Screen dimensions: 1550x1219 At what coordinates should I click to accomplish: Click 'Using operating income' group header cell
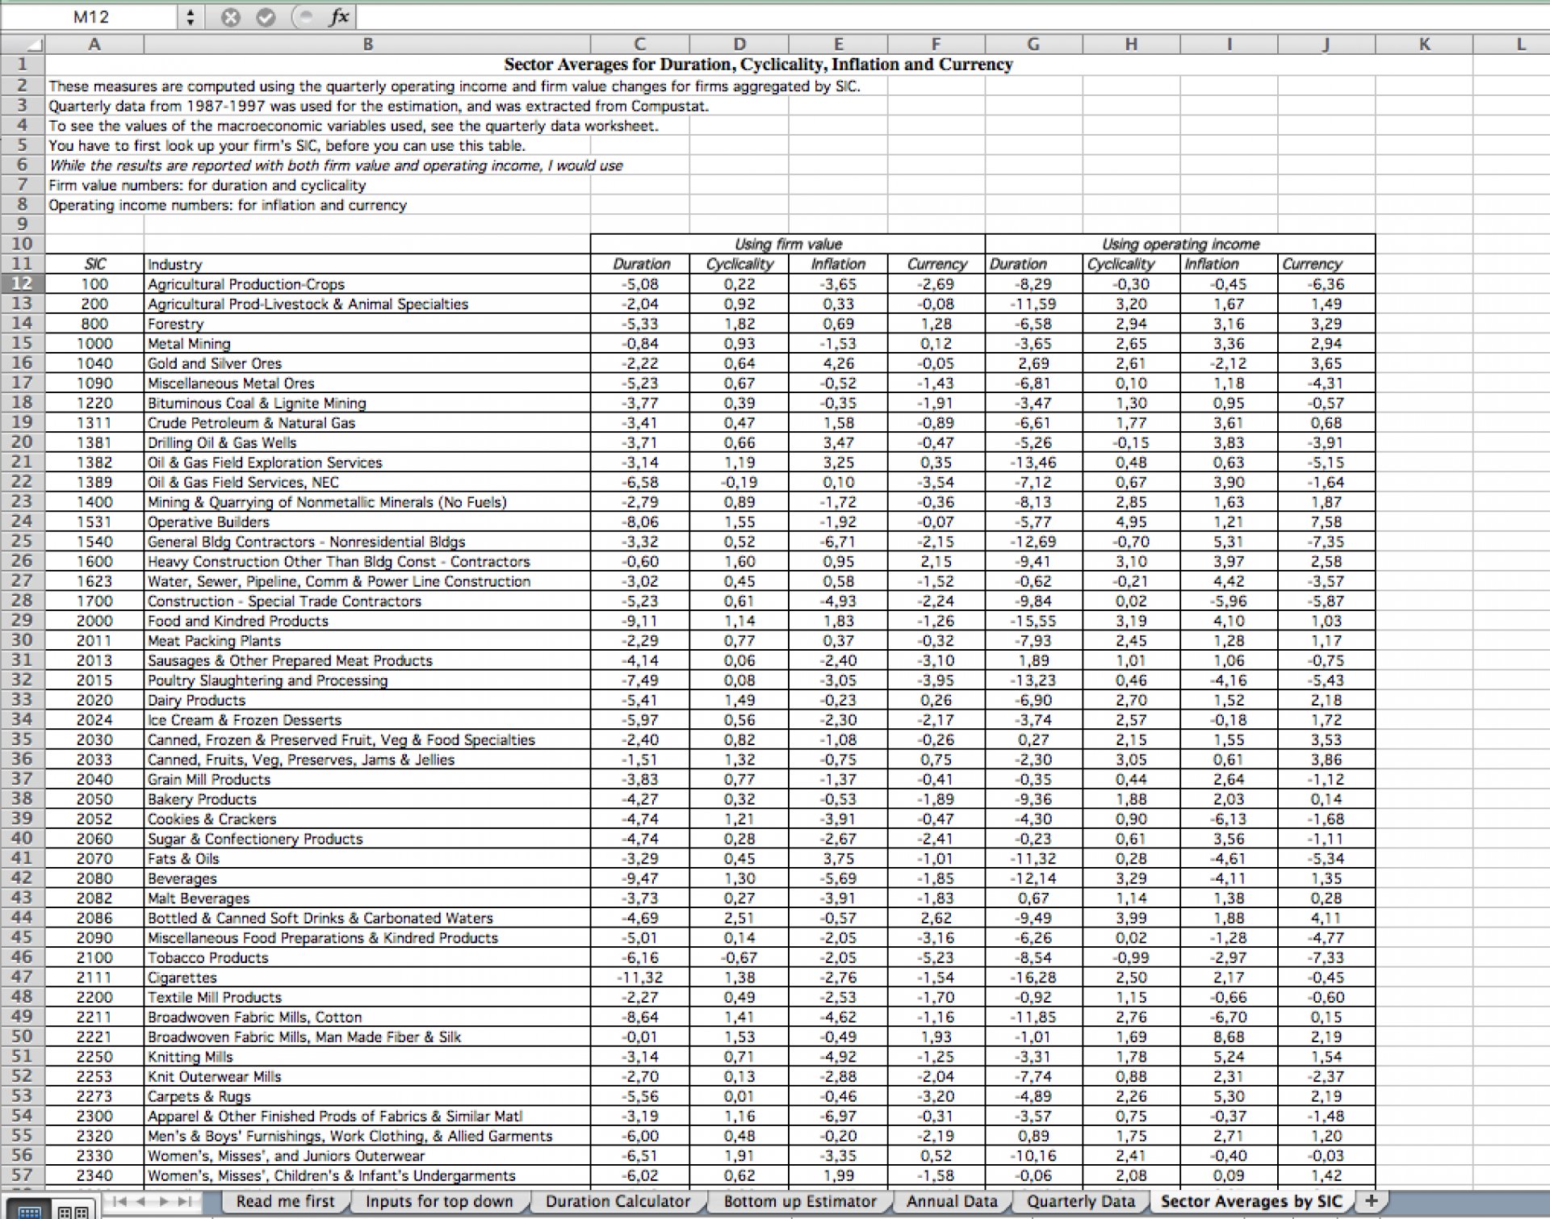[1180, 244]
